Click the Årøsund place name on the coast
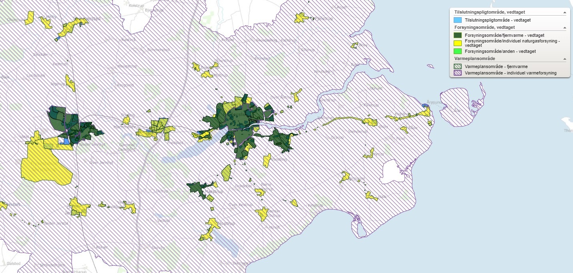Viewport: 573px width, 273px height. [434, 102]
